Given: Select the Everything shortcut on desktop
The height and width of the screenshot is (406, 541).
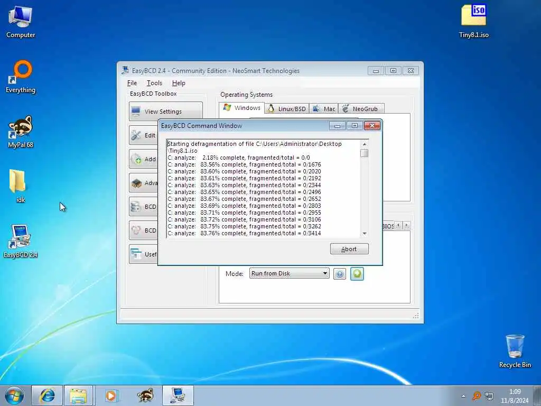Looking at the screenshot, I should coord(21,77).
